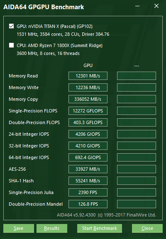This screenshot has width=166, height=239.
Task: Enable the AMD Ryzen 7 1800X CPU checkbox
Action: pos(11,45)
